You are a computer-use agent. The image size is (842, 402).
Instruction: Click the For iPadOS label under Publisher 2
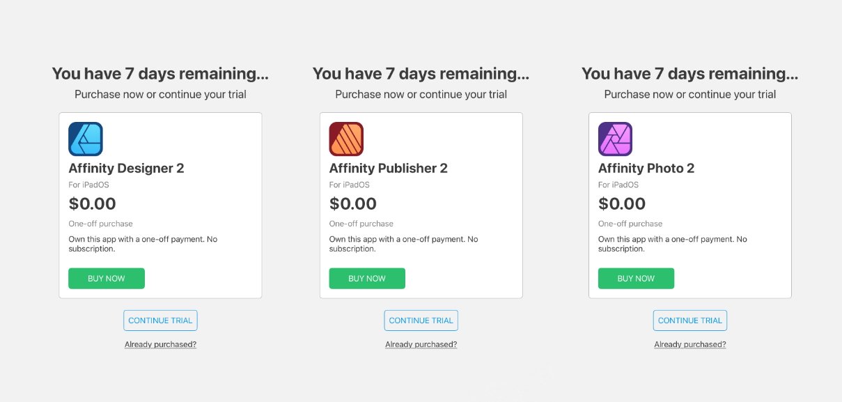[x=348, y=185]
